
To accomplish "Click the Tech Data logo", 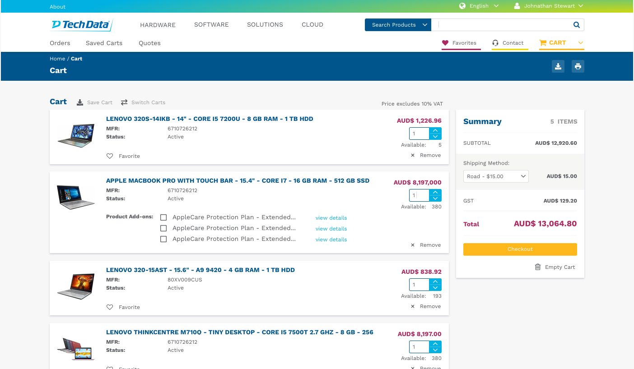I will click(x=82, y=25).
